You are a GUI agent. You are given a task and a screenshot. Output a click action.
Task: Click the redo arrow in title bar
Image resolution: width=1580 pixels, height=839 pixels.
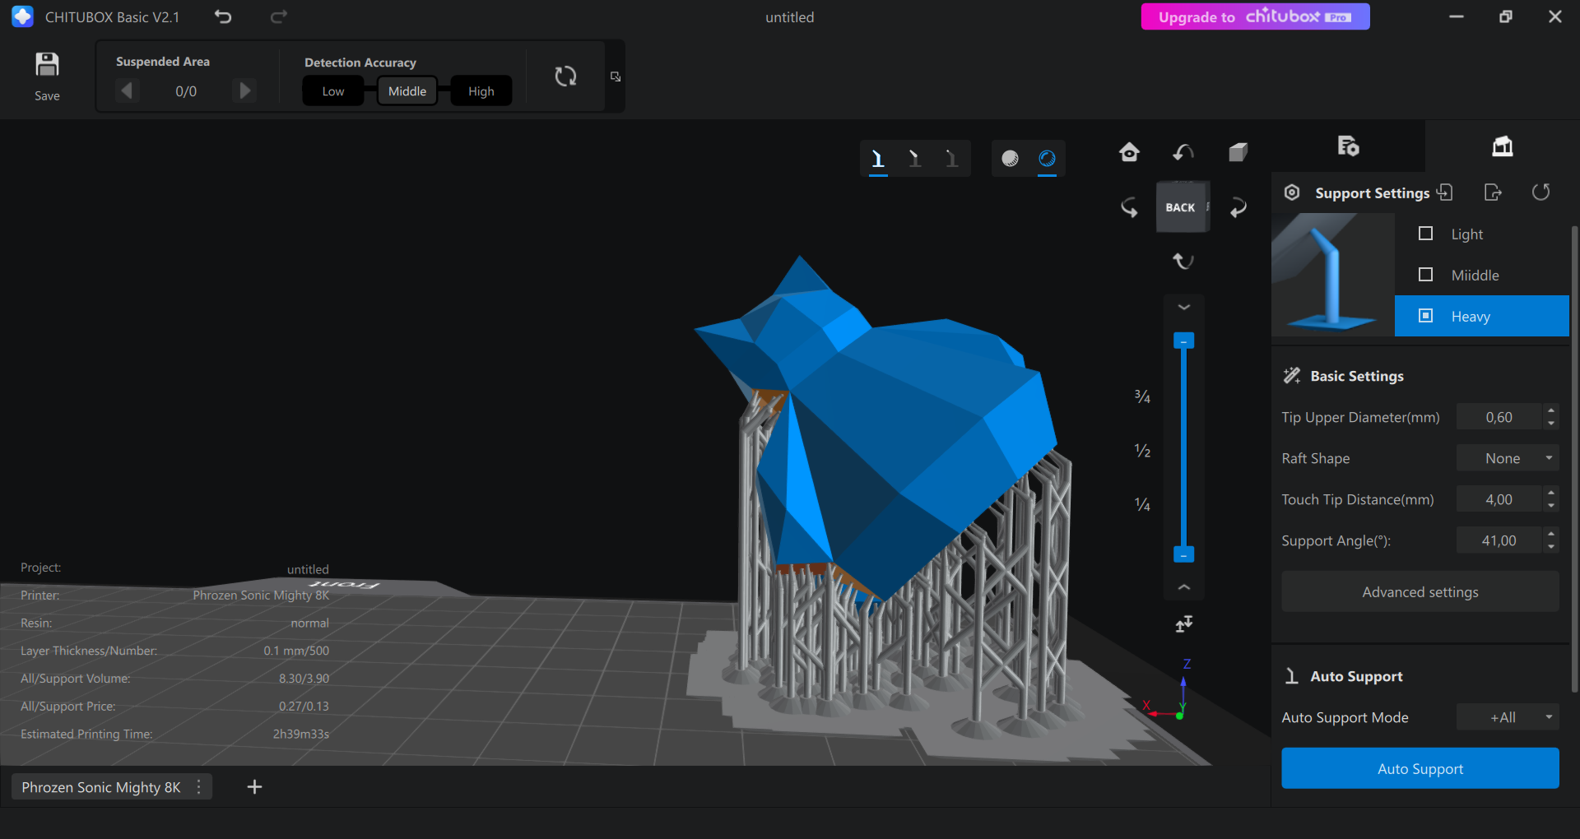279,16
